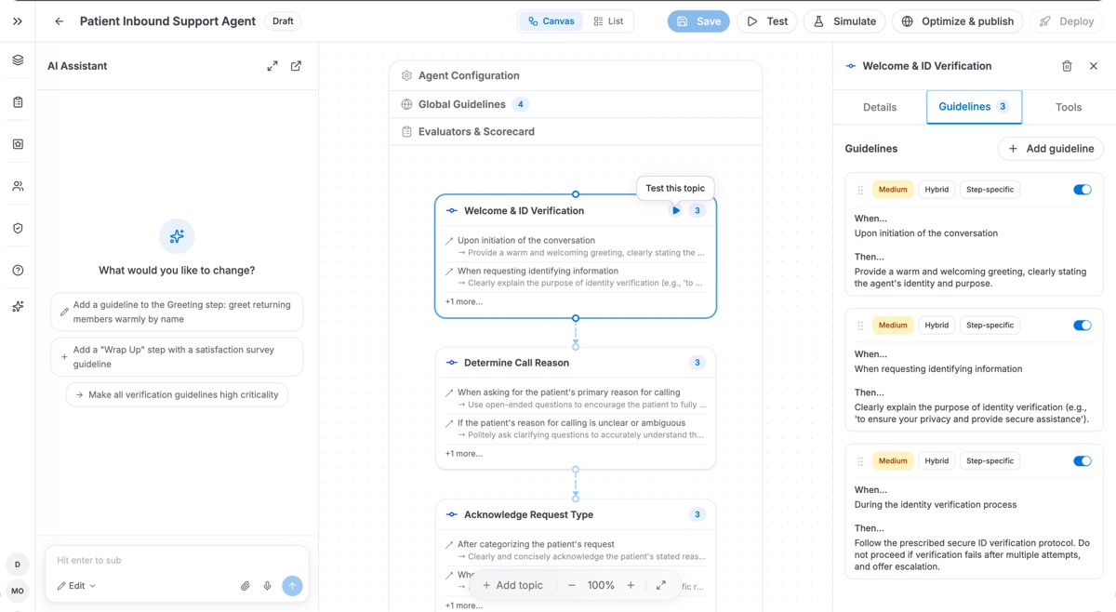Fit canvas to screen with expand icon
This screenshot has height=612, width=1116.
[661, 585]
